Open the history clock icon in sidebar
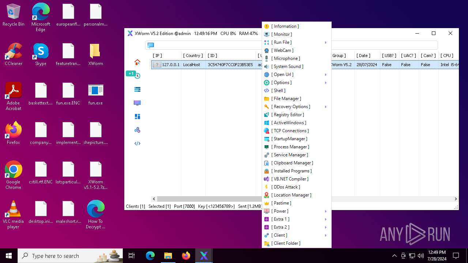 point(137,76)
